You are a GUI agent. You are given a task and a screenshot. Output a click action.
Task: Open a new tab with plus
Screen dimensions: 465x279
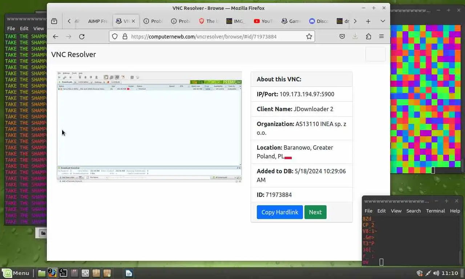tap(368, 21)
